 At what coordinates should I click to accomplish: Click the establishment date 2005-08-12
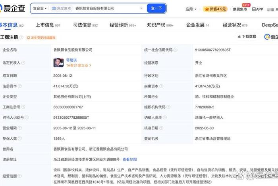click(63, 76)
